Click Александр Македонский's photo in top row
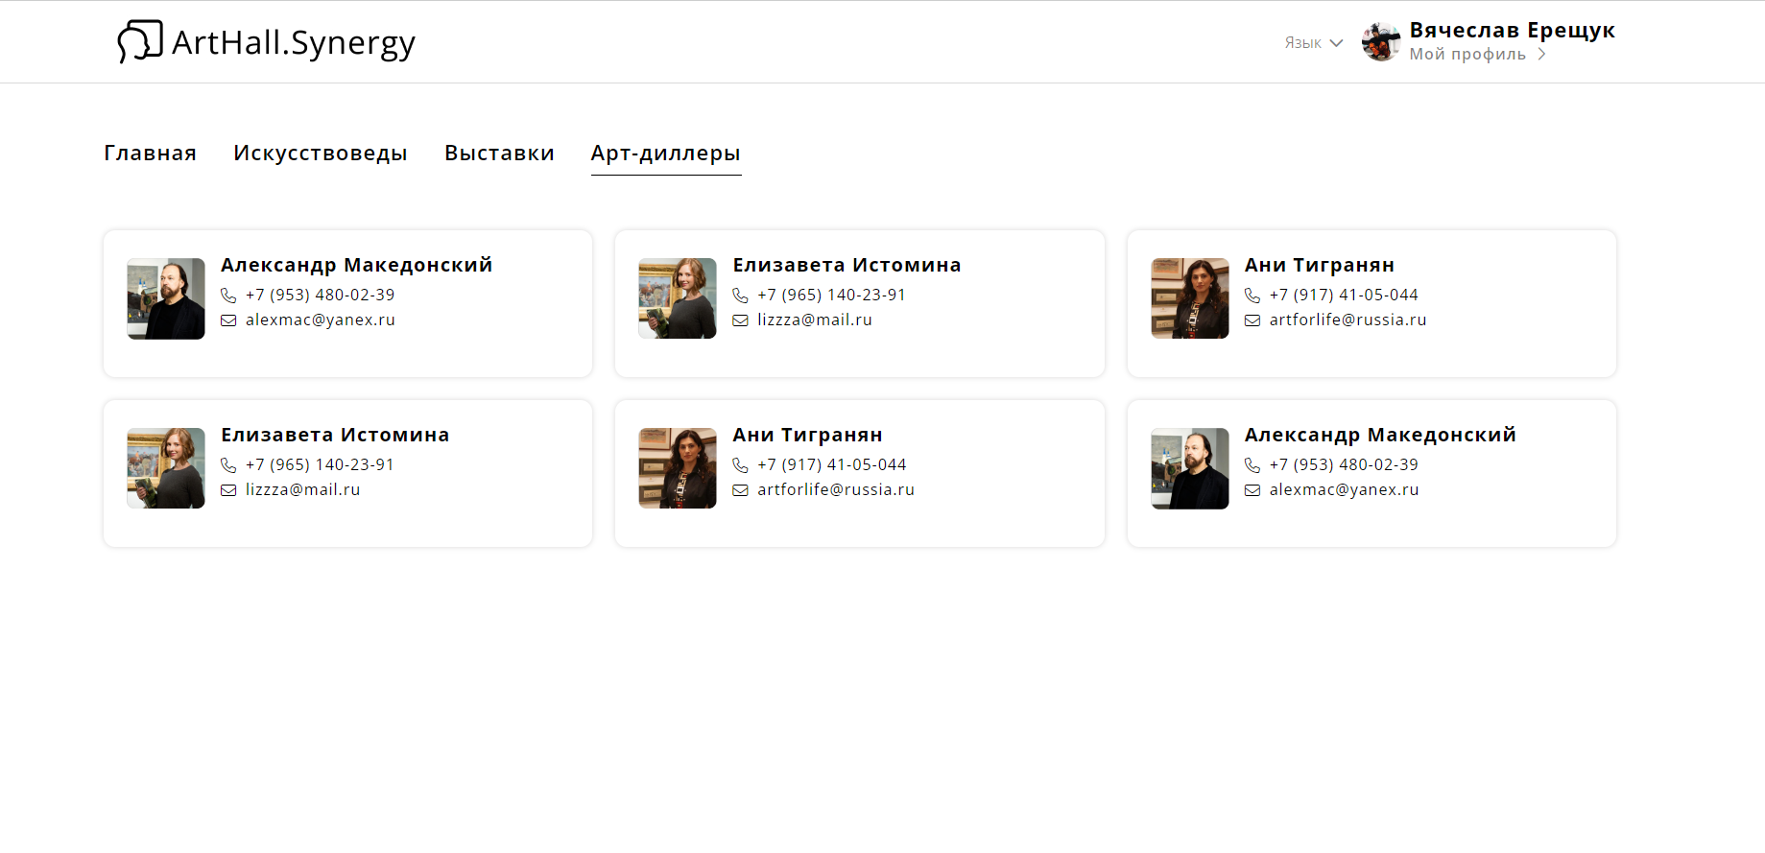Viewport: 1765px width, 853px height. (x=166, y=298)
